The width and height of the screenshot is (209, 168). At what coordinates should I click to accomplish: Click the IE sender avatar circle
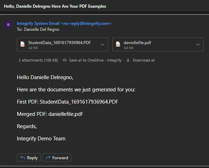[x=8, y=25]
